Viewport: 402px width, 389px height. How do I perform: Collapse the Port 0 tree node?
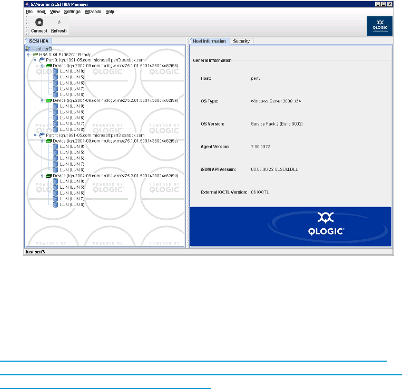tap(35, 60)
